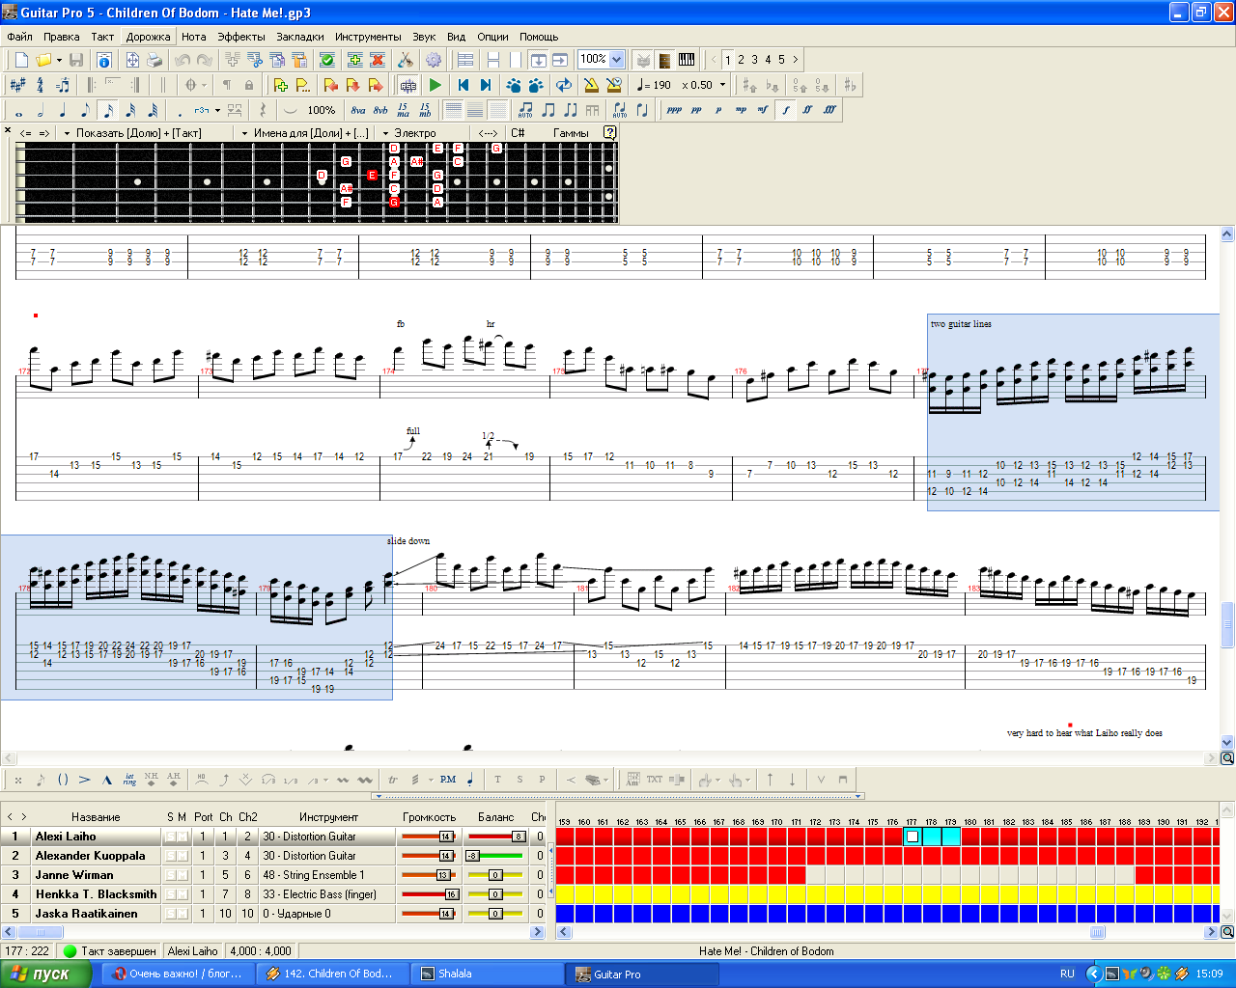Open the Помощь menu
Image resolution: width=1236 pixels, height=988 pixels.
coord(539,37)
